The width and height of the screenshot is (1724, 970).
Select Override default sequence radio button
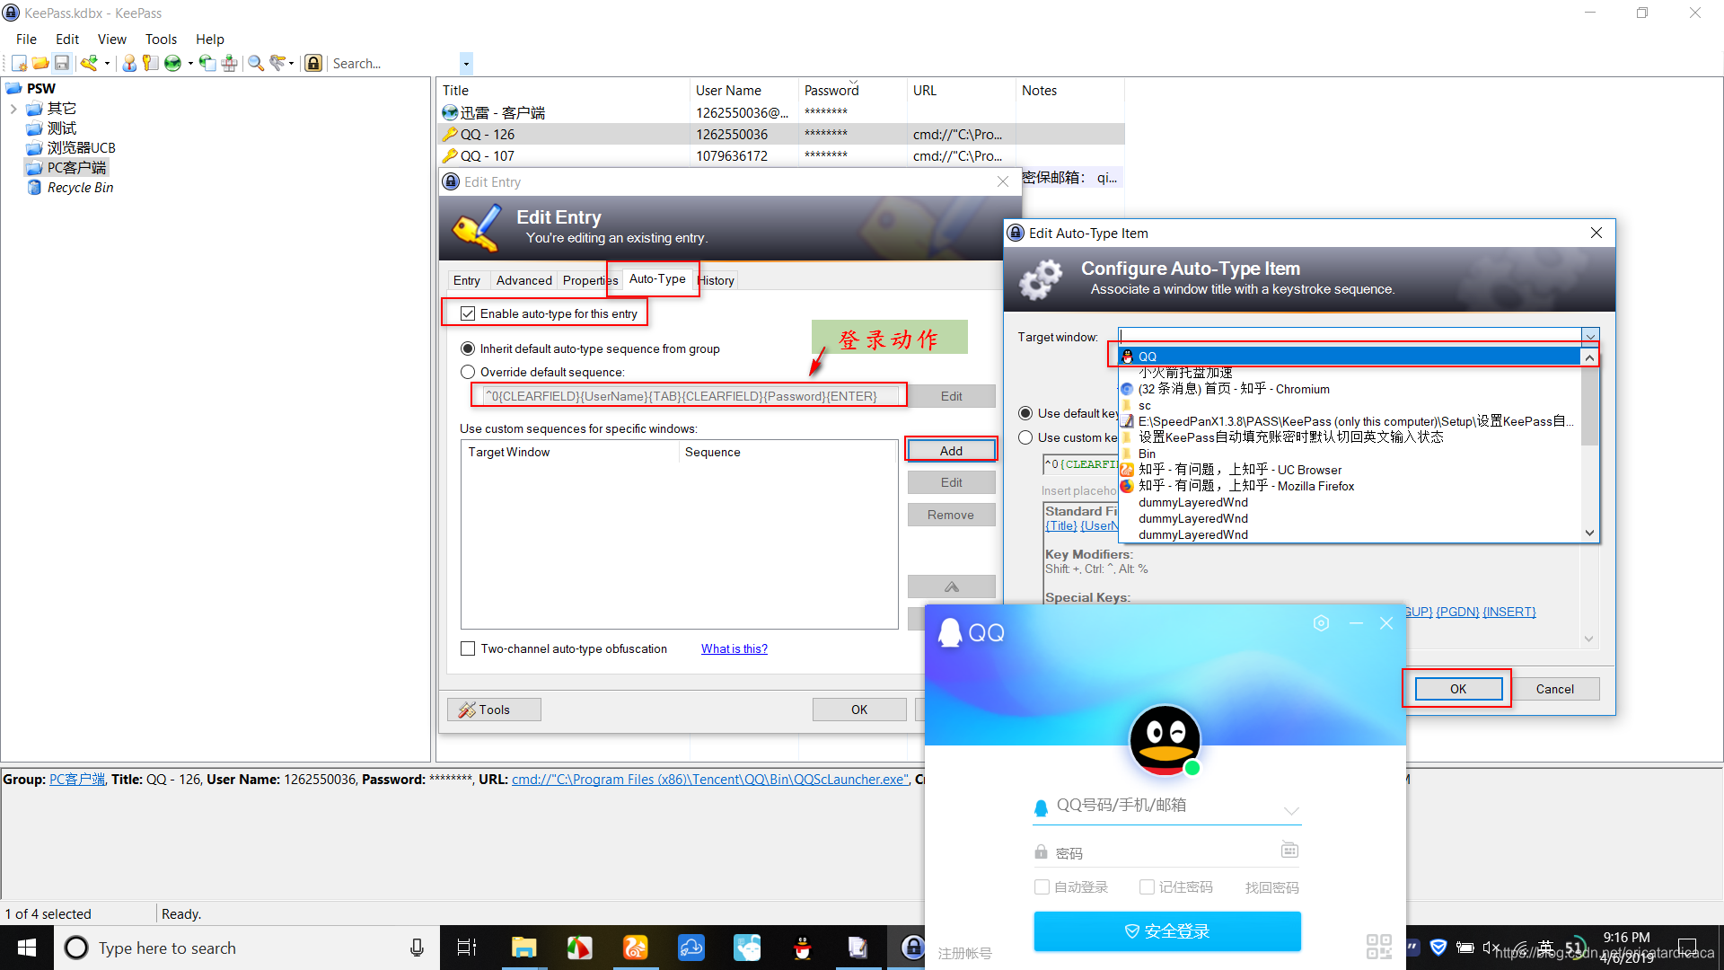[x=468, y=372]
